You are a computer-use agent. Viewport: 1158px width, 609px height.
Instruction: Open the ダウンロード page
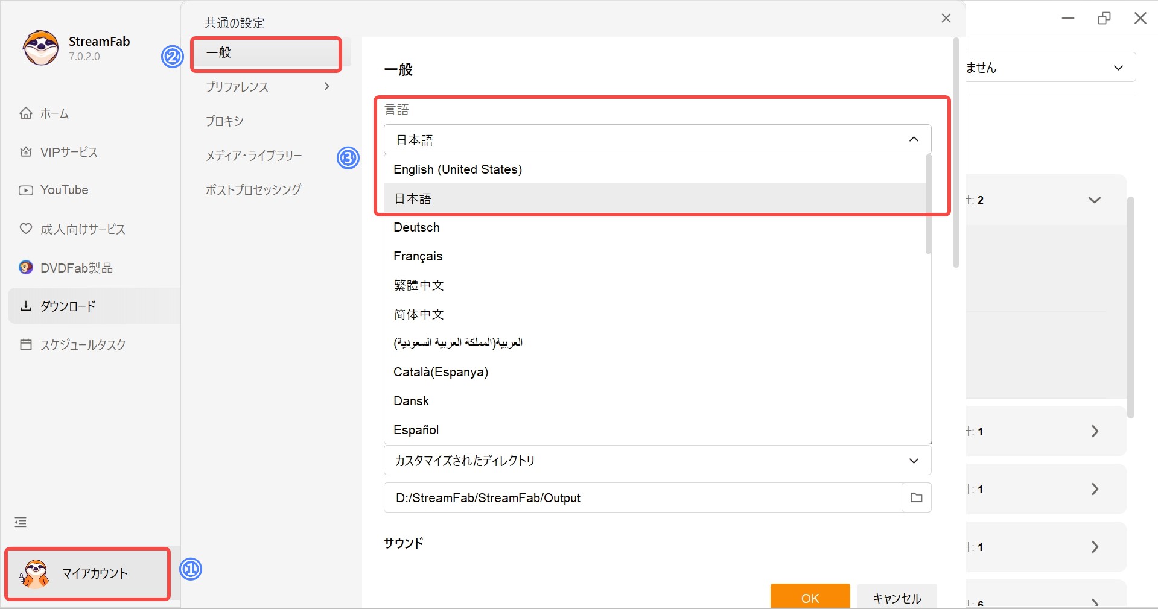point(94,306)
